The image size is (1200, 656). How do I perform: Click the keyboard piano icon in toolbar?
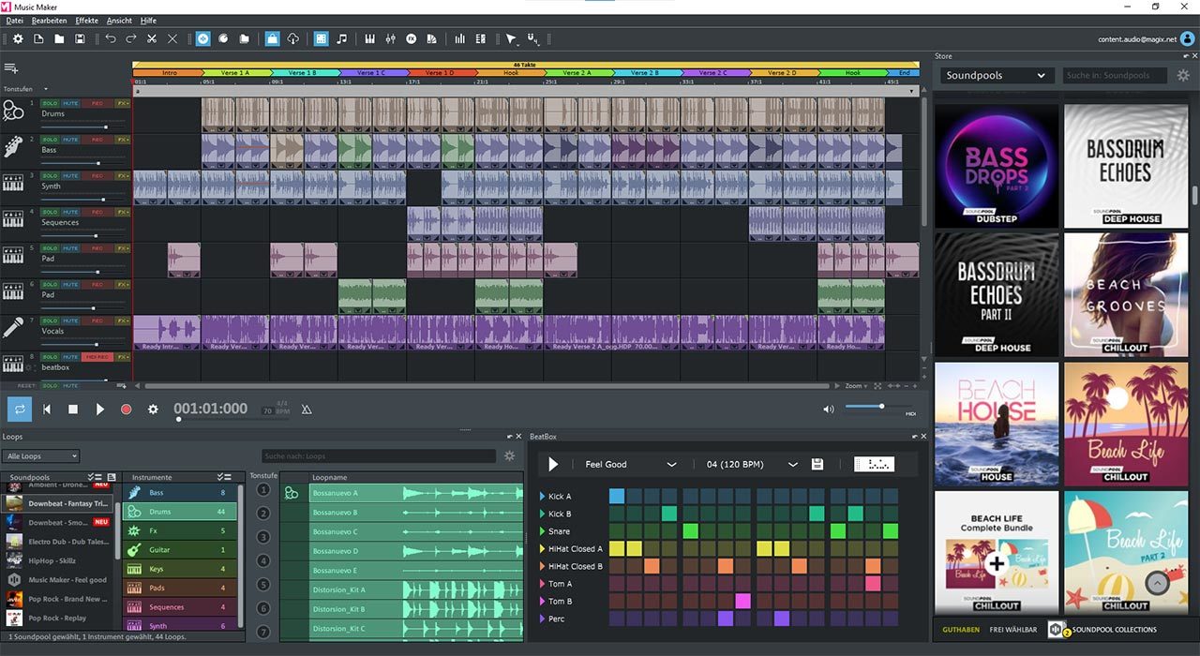[369, 39]
